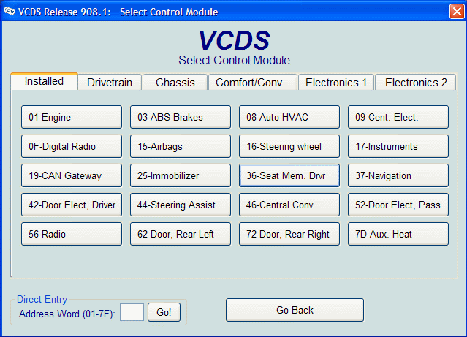Choose the 16-Steering wheel module
The height and width of the screenshot is (337, 467).
click(x=289, y=146)
